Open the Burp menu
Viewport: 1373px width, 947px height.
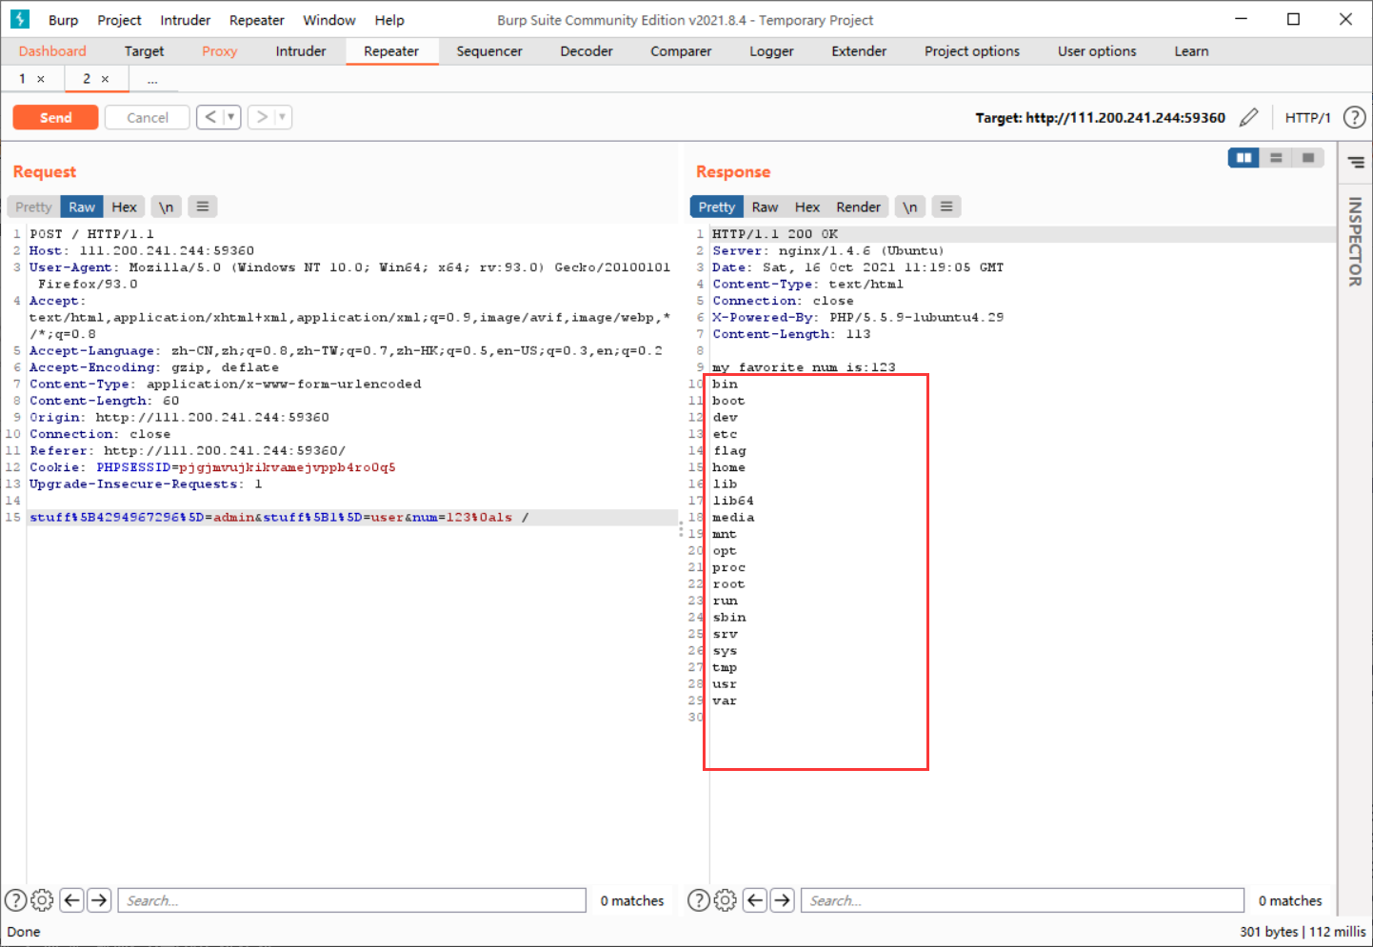(64, 20)
